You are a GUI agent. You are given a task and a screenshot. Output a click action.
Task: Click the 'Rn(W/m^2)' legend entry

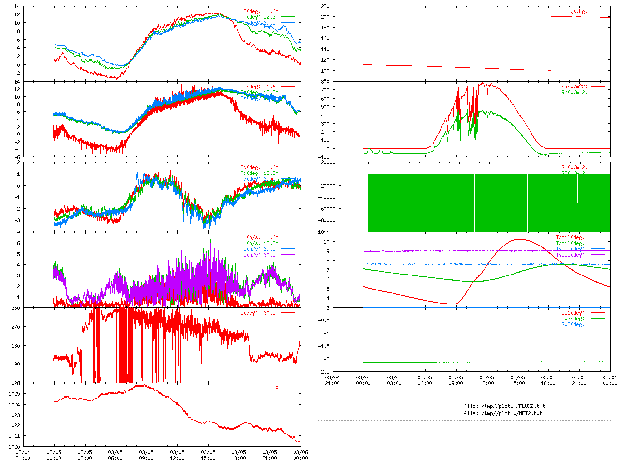tap(575, 92)
